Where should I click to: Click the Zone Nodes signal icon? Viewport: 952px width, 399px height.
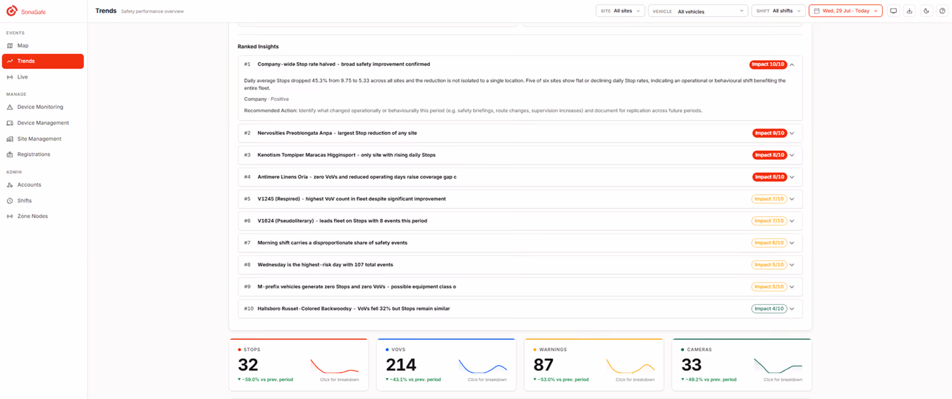pyautogui.click(x=10, y=216)
